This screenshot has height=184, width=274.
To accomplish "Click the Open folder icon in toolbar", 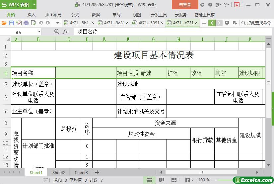I will click(x=4, y=23).
